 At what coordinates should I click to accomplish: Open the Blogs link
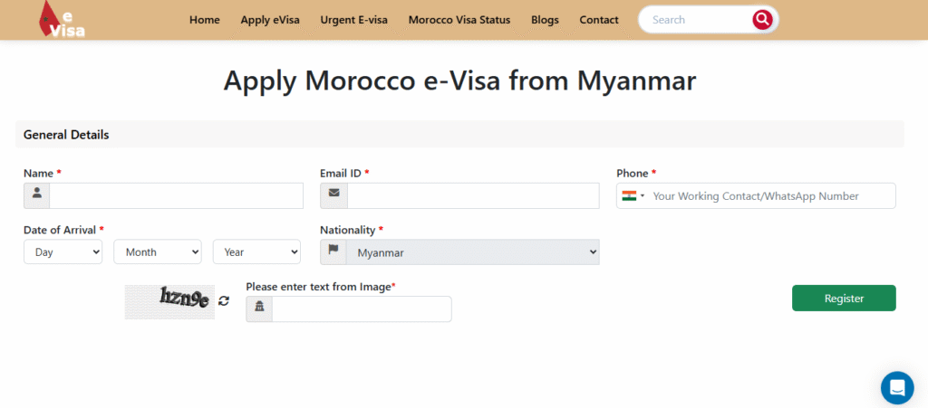[545, 20]
